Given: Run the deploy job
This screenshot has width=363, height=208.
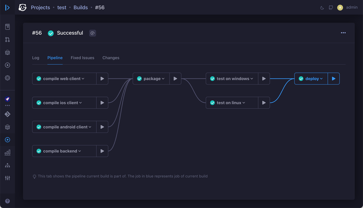Looking at the screenshot, I should tap(334, 79).
